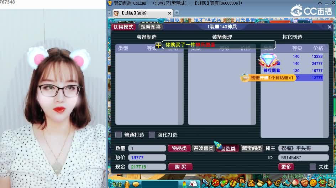Click the 等级 column header in 其它制造

(x=297, y=48)
